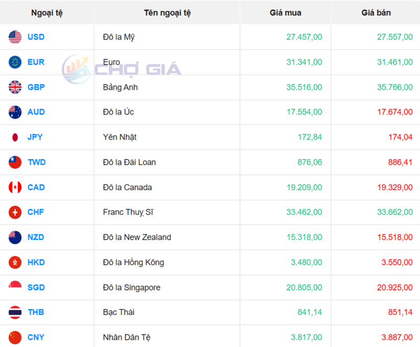Click the Hong Kong flag icon
This screenshot has height=347, width=420.
(x=15, y=262)
